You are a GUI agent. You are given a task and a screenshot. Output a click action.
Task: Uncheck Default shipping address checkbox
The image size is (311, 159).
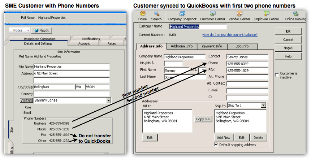(x=216, y=145)
